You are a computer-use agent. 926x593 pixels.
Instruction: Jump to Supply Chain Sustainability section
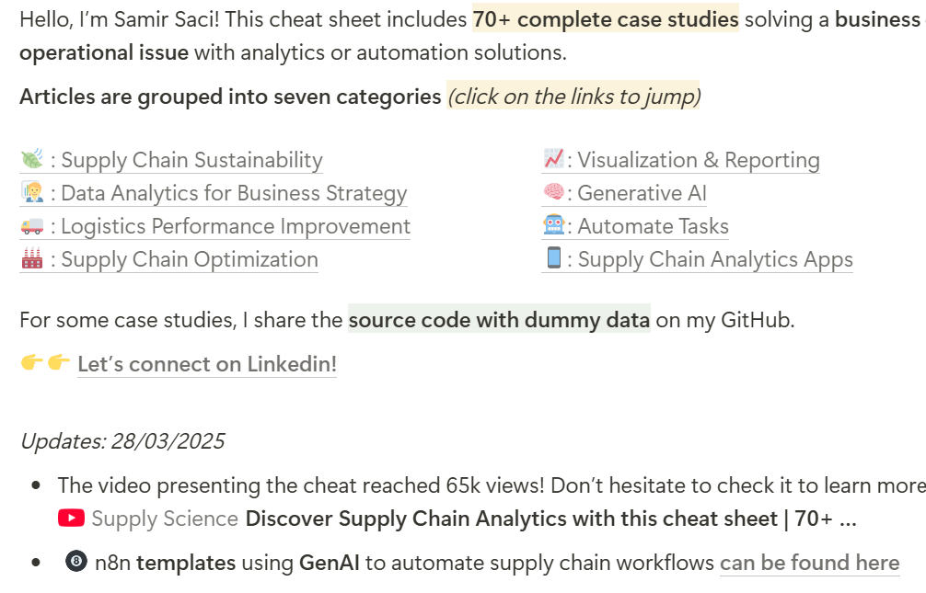click(x=191, y=161)
